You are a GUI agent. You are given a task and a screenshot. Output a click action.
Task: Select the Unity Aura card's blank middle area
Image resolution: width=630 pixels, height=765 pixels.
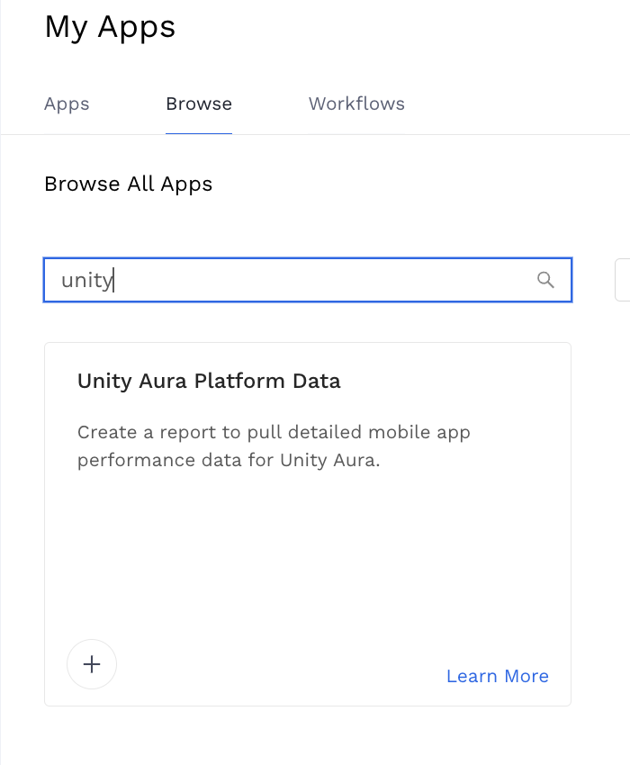[308, 549]
